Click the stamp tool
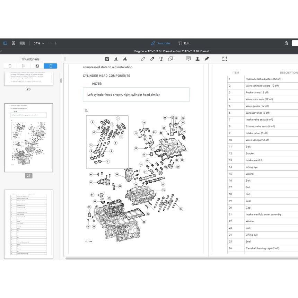This screenshot has width=298, height=298. click(198, 59)
